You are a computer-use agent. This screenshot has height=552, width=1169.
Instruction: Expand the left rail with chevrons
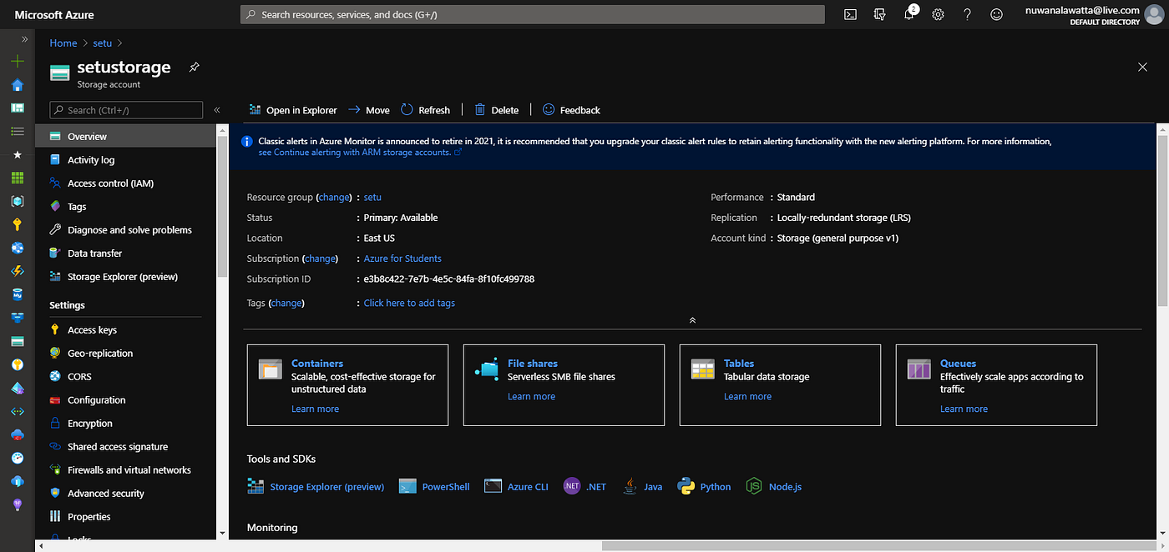25,39
